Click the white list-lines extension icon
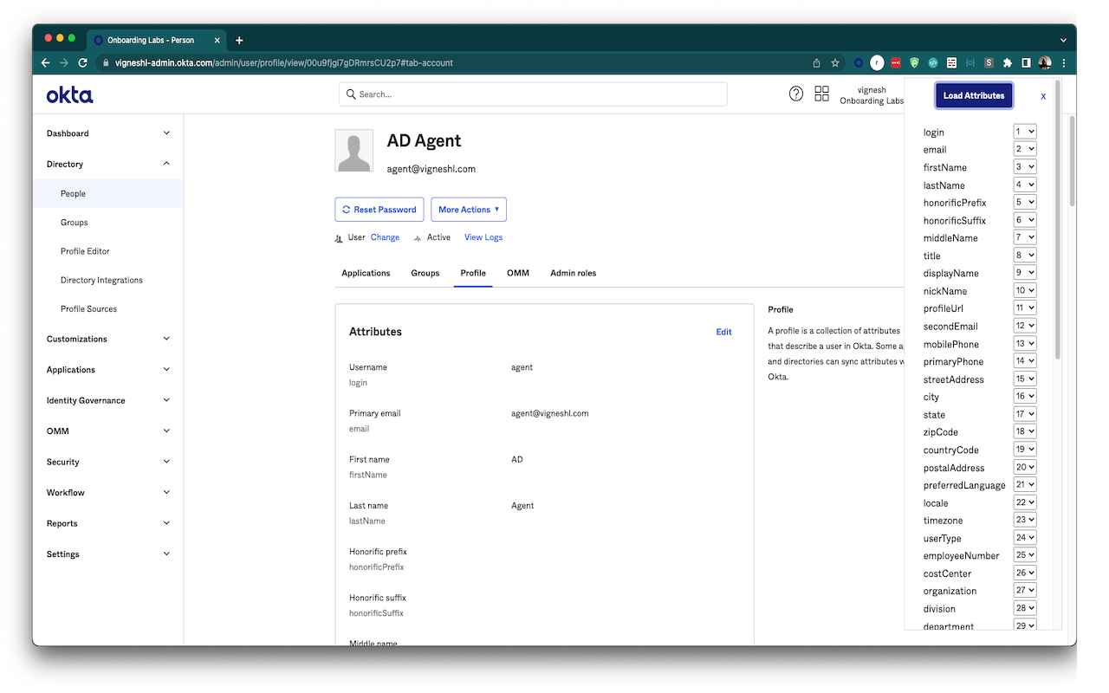Image resolution: width=1109 pixels, height=693 pixels. pos(952,62)
